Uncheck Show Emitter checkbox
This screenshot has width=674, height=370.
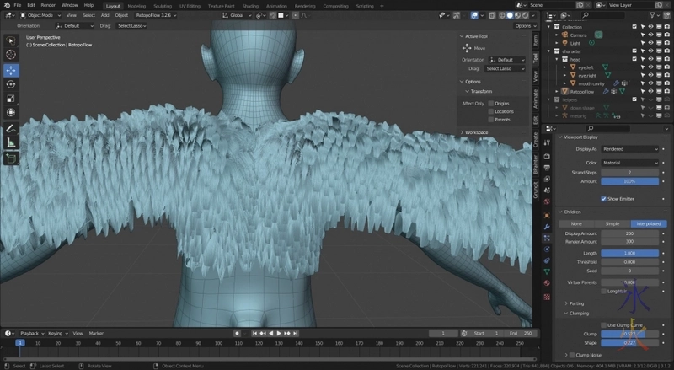tap(603, 199)
